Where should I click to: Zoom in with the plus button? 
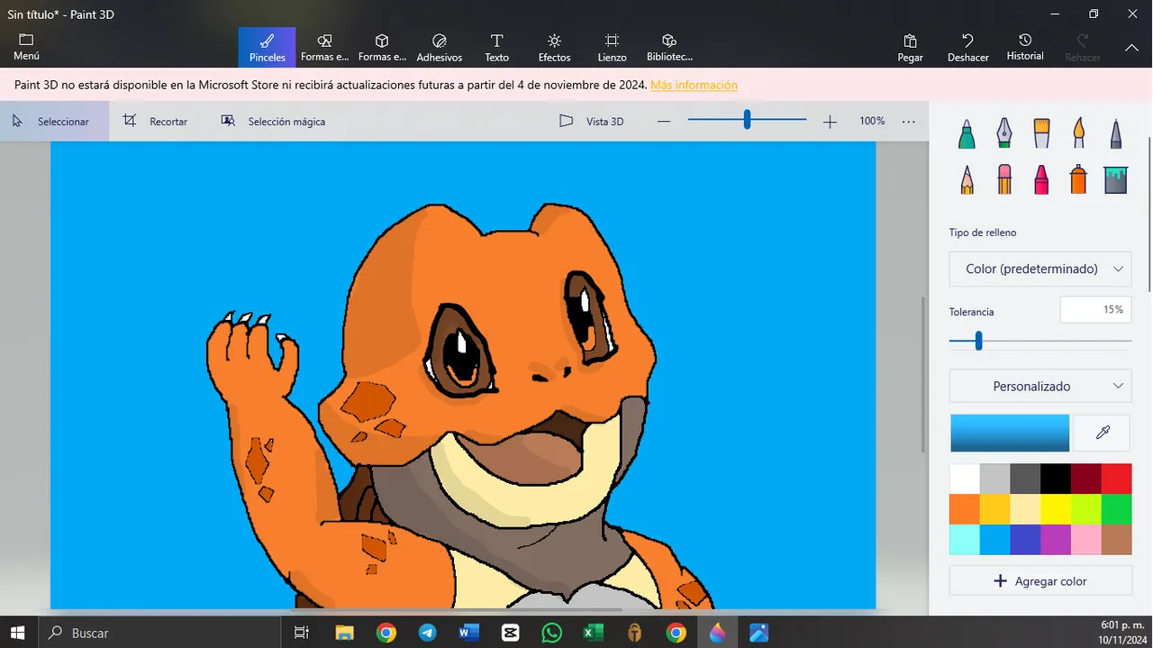[830, 121]
